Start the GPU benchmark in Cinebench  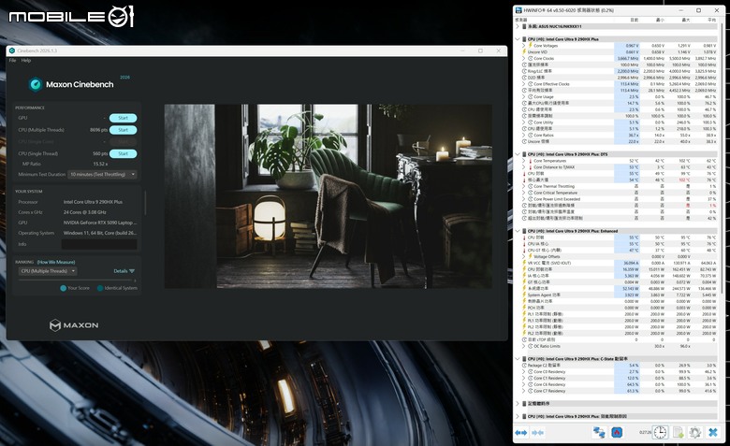click(123, 118)
